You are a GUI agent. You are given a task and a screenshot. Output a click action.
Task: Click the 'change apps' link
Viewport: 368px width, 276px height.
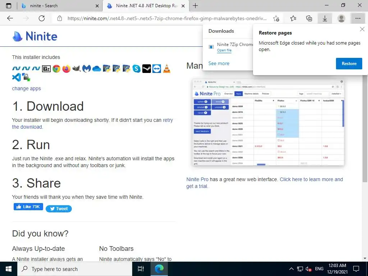pos(26,88)
